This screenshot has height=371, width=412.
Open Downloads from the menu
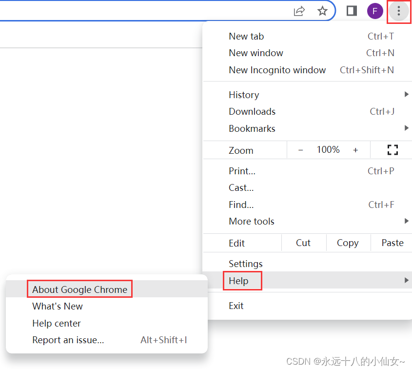coord(308,112)
